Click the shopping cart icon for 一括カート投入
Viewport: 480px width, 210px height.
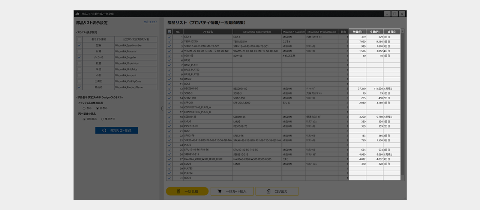219,192
